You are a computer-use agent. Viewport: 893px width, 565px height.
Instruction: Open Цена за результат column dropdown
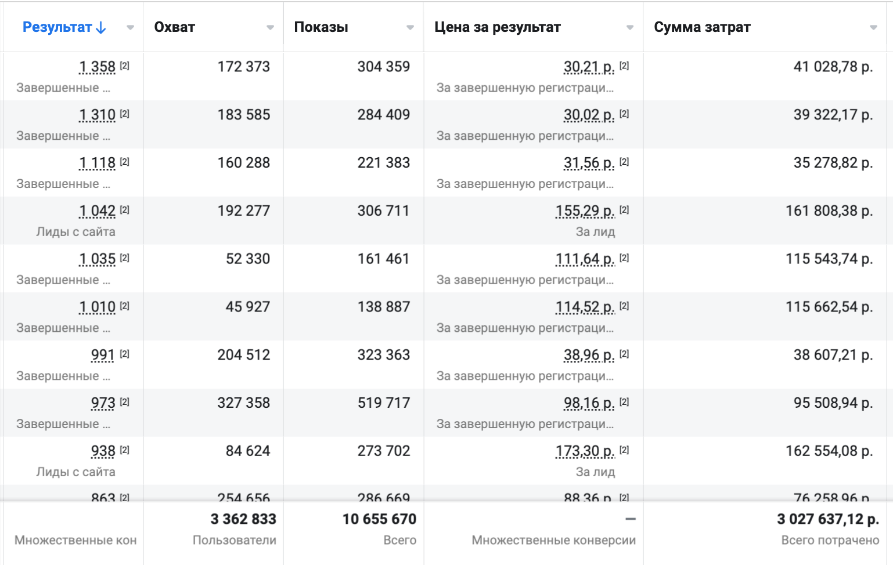click(x=630, y=27)
